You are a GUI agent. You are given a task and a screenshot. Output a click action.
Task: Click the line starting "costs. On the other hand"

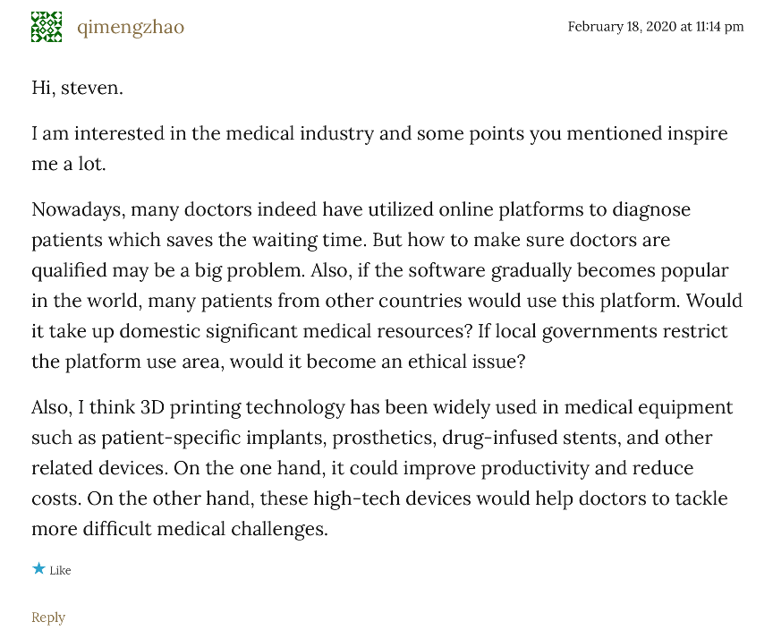[379, 499]
